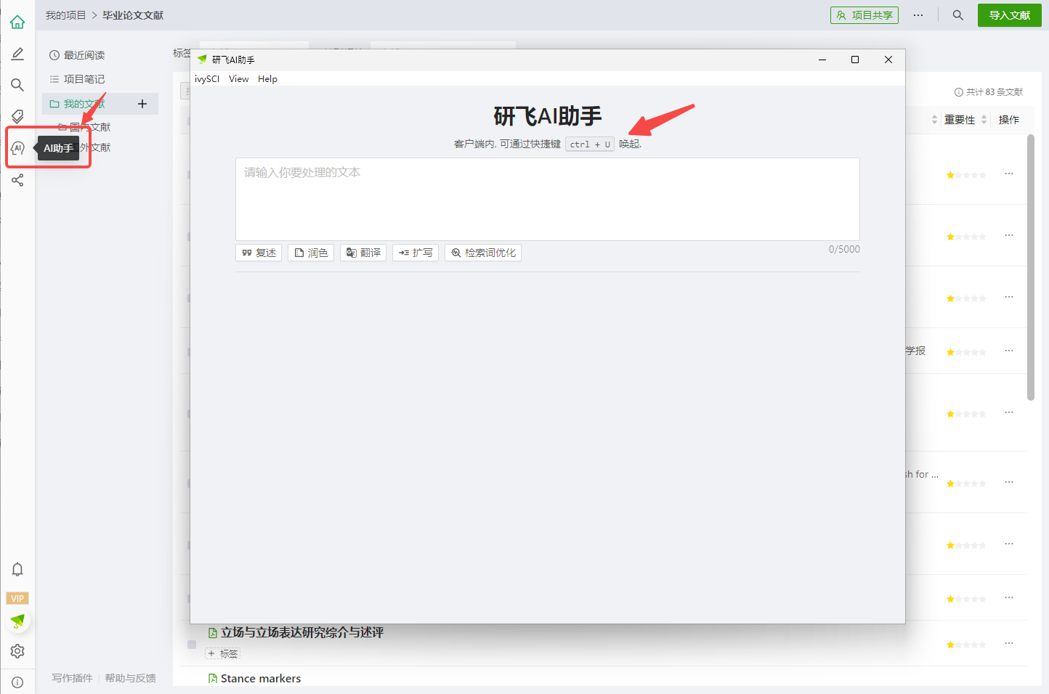Open the writing pen icon in sidebar

[x=17, y=54]
